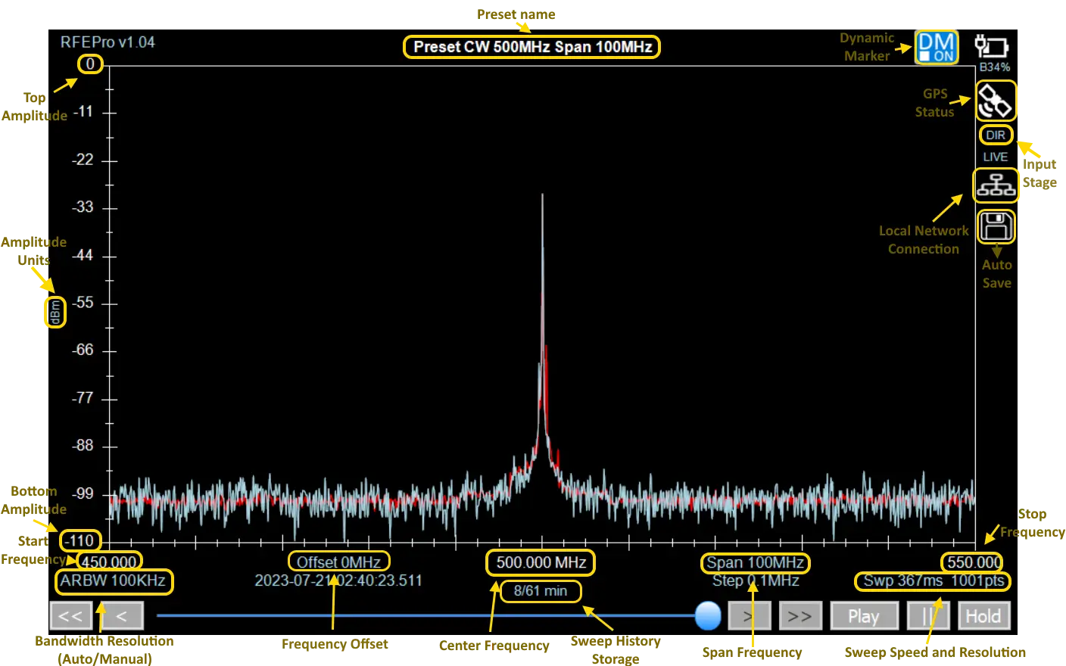Screen dimensions: 1066x666
Task: Click the battery status icon
Action: (992, 47)
